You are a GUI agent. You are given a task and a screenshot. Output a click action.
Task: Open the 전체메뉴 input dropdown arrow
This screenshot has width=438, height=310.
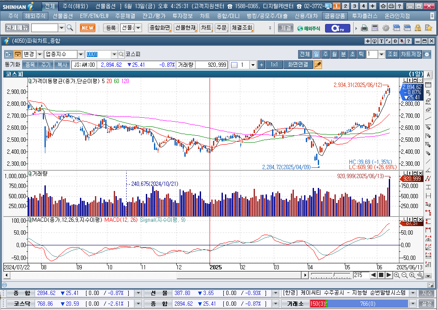click(62, 28)
